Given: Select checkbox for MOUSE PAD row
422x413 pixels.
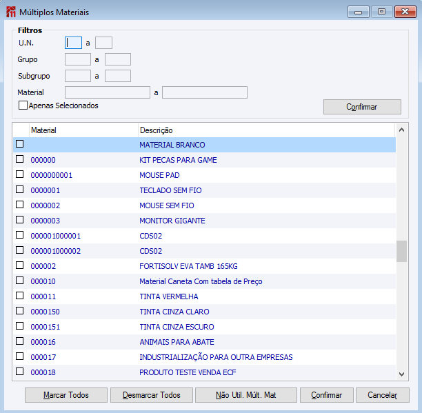Looking at the screenshot, I should click(x=19, y=174).
